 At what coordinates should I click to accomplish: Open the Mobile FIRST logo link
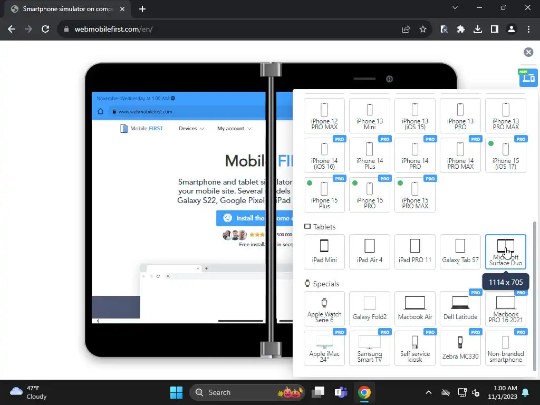point(141,129)
